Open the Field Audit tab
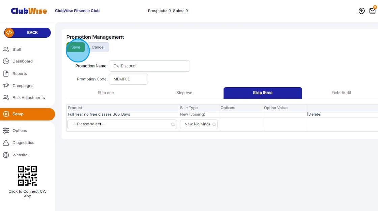378x211 pixels. click(341, 93)
